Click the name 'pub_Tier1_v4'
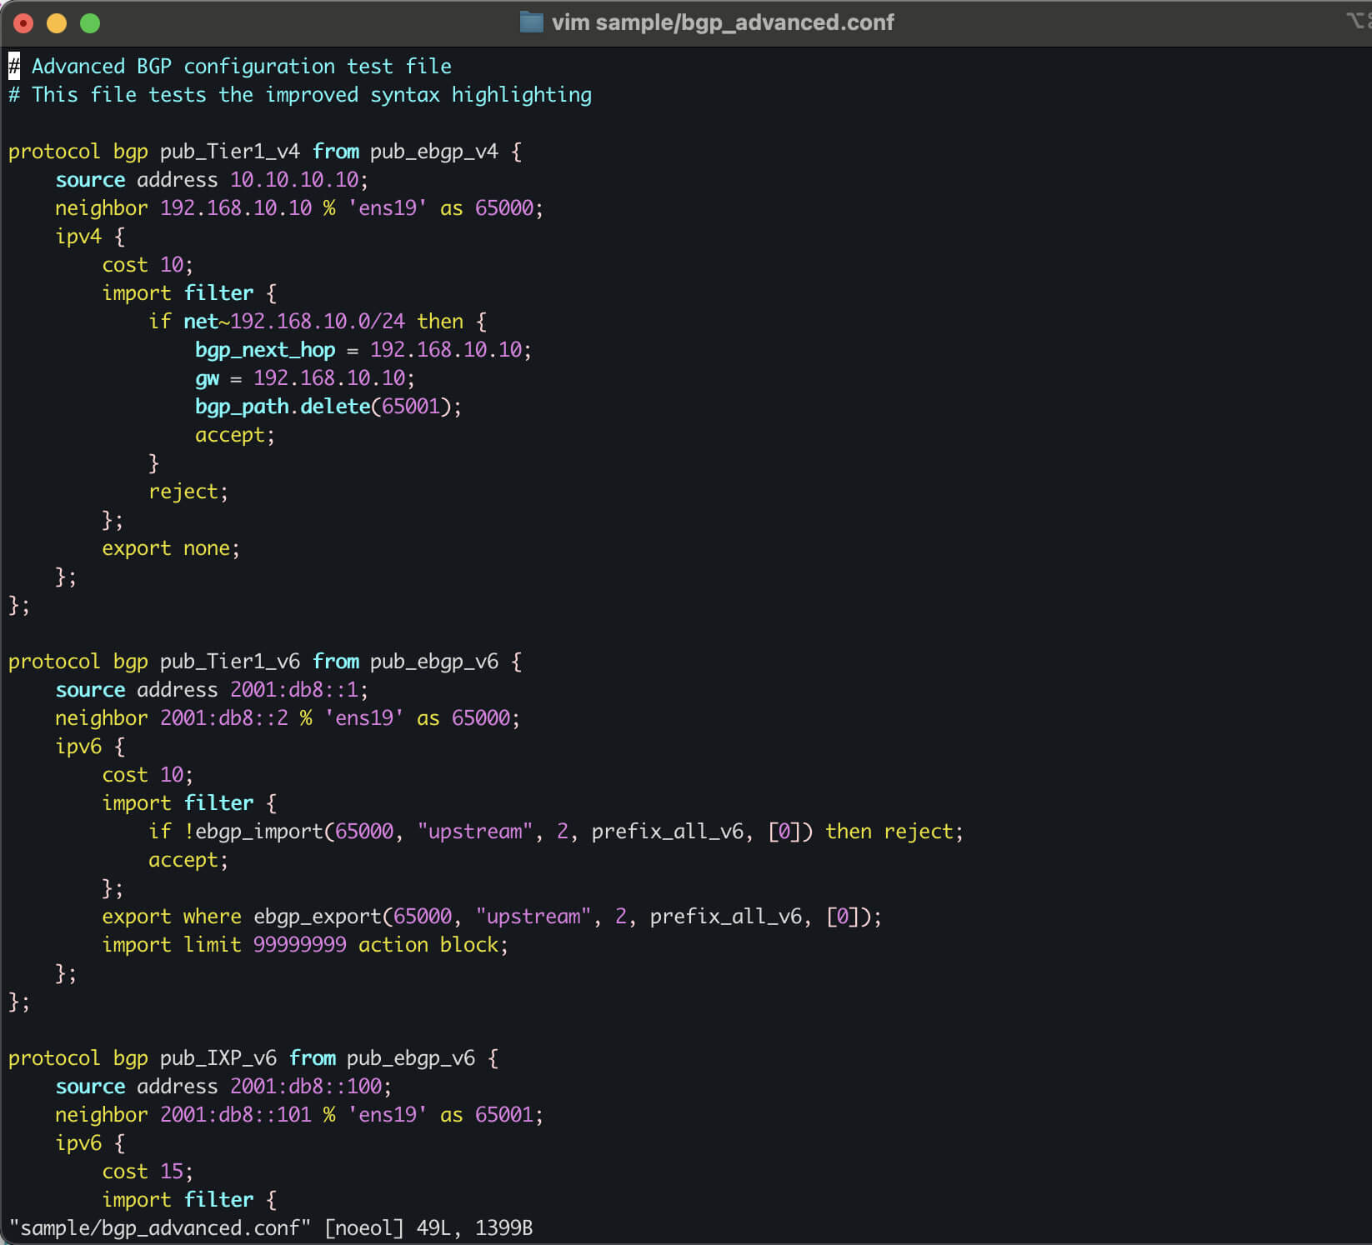Viewport: 1372px width, 1245px height. pos(230,152)
